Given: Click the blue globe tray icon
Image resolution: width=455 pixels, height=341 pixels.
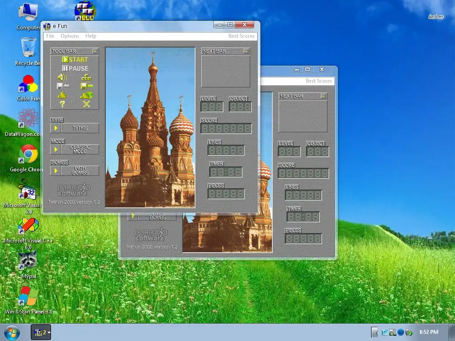Looking at the screenshot, I should (401, 332).
